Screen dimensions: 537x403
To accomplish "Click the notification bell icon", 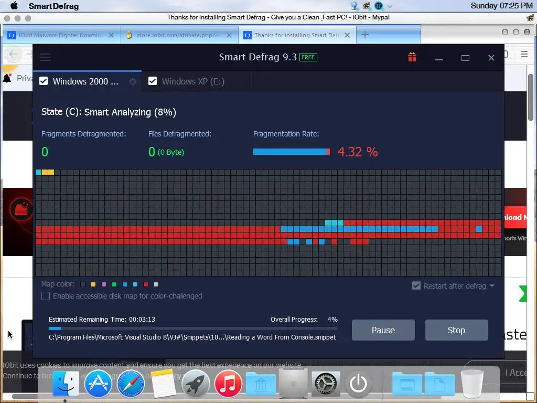I will (7, 78).
